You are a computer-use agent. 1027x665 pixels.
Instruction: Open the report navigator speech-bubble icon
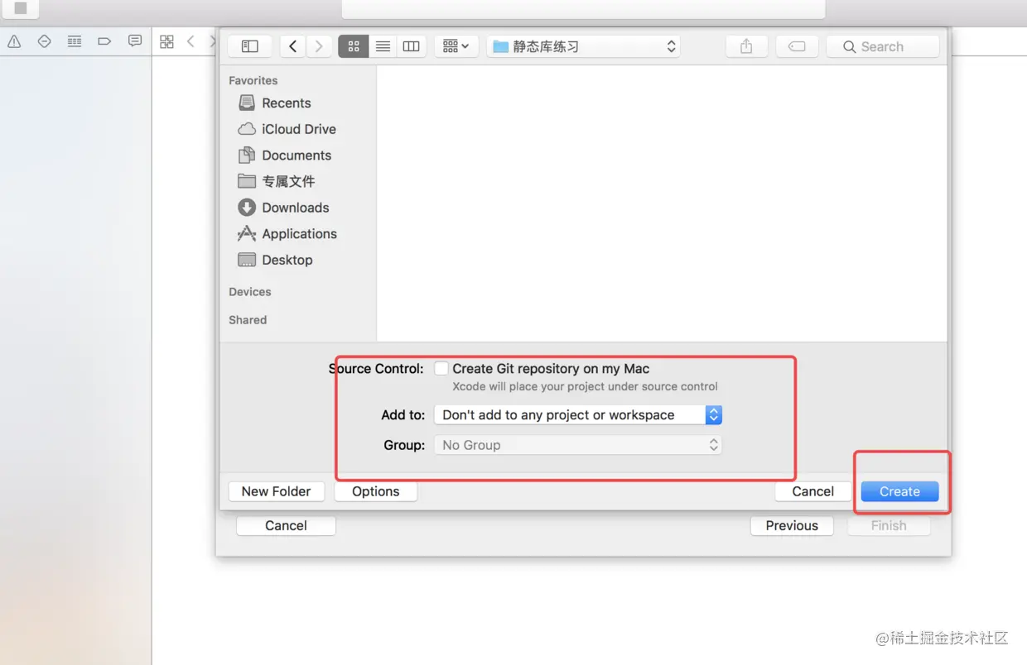coord(135,41)
